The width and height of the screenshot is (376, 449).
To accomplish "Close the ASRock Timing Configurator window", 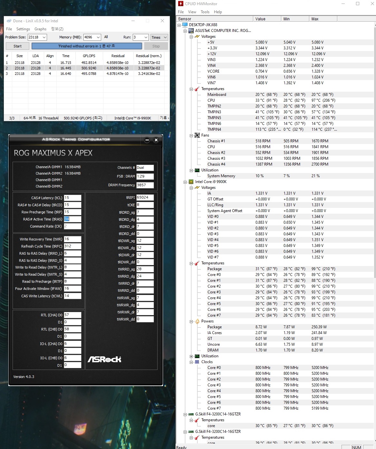I will [x=156, y=140].
